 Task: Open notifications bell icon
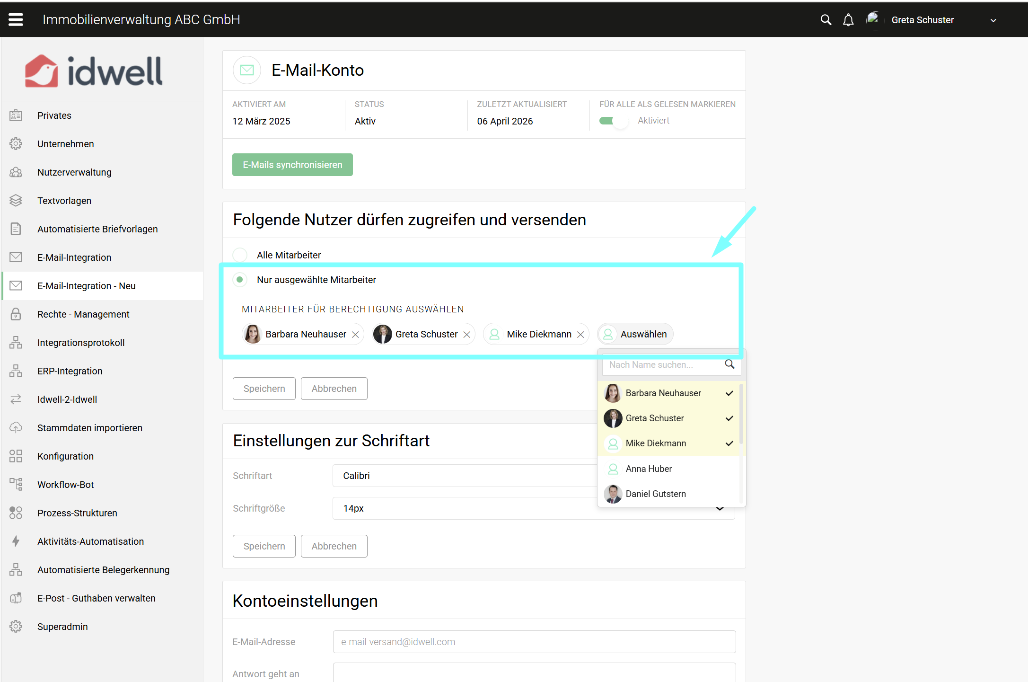[848, 20]
